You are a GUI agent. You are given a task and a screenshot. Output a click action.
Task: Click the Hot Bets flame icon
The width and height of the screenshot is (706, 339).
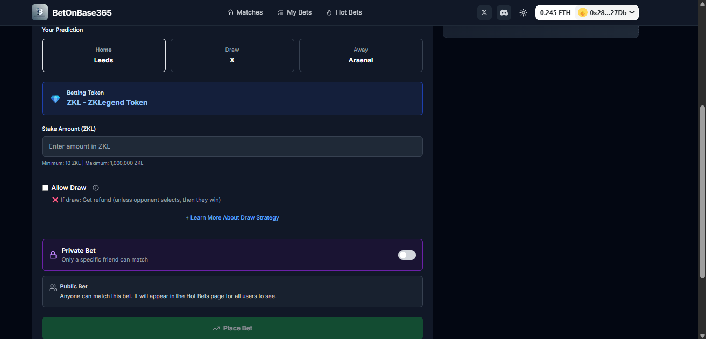pos(328,12)
